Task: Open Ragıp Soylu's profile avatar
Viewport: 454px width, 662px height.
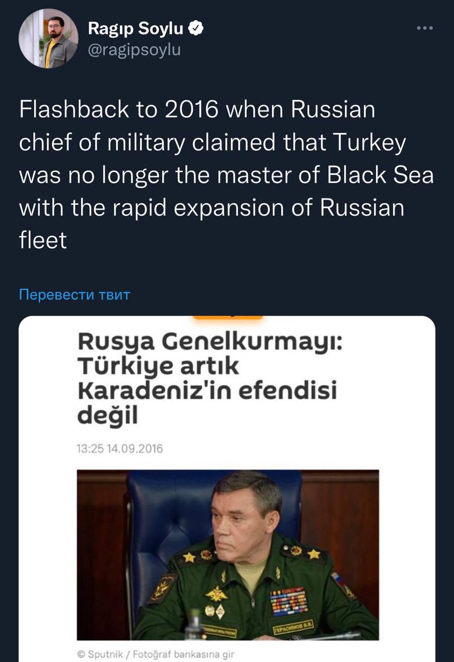Action: coord(48,38)
